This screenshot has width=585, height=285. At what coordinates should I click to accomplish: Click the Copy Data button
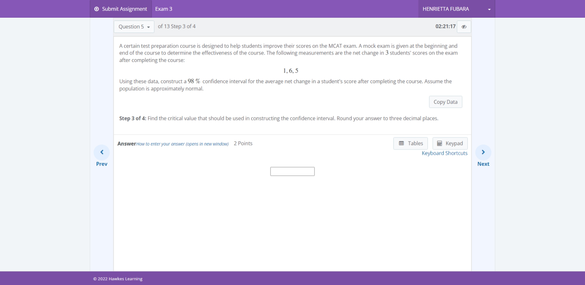coord(445,102)
